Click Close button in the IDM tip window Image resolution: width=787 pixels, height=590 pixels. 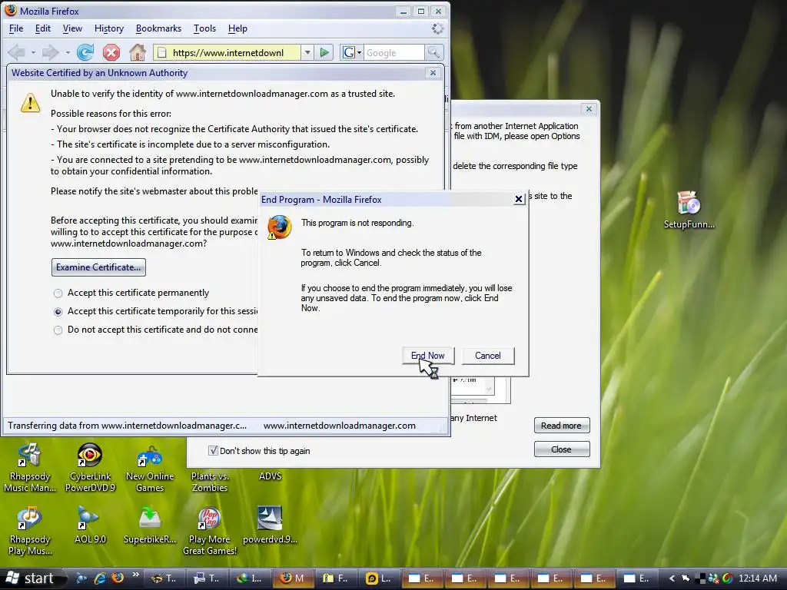[x=561, y=449]
